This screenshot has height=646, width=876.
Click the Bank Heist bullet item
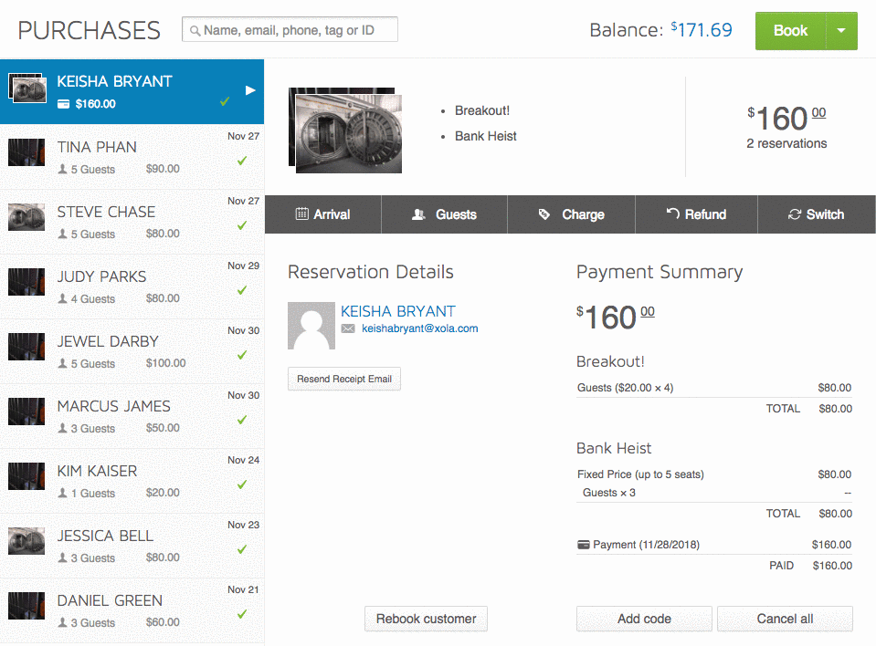coord(485,136)
